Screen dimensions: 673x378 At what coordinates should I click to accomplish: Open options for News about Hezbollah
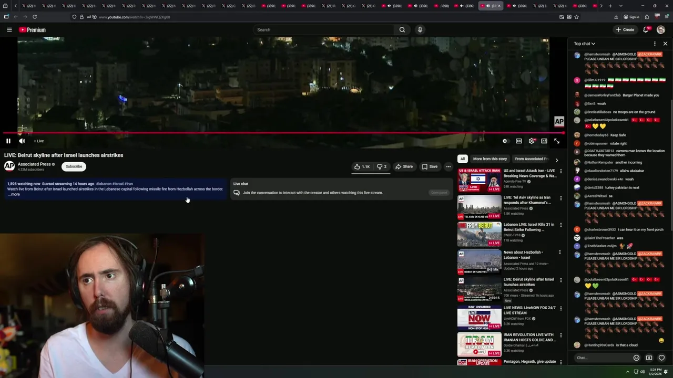[560, 253]
